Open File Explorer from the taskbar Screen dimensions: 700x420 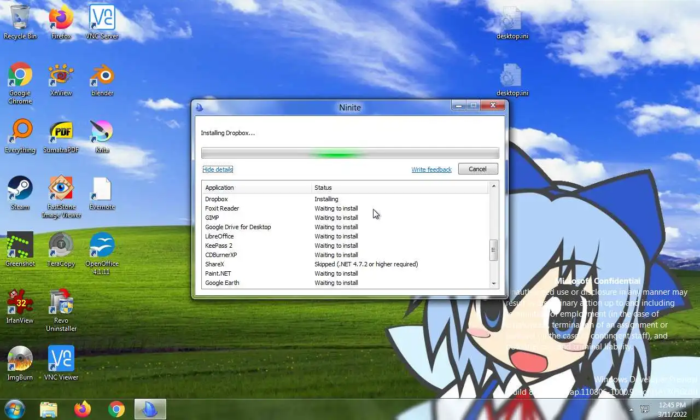(x=49, y=409)
